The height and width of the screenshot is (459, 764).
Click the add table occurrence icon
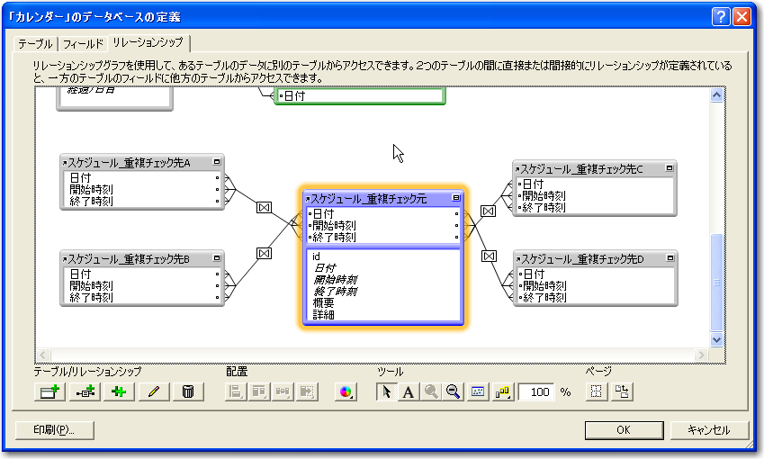(x=48, y=391)
